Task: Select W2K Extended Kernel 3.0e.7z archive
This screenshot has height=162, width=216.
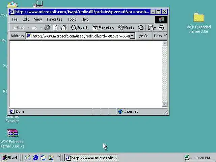Action: (x=12, y=138)
